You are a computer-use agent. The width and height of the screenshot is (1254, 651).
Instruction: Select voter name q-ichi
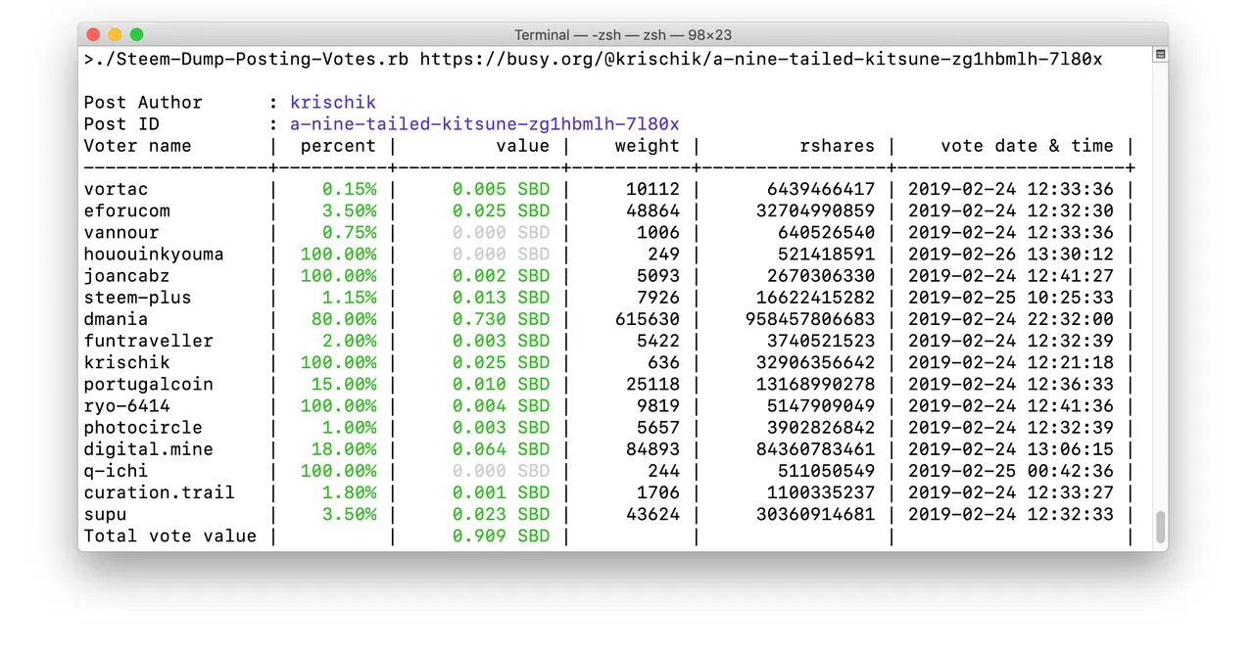tap(116, 471)
